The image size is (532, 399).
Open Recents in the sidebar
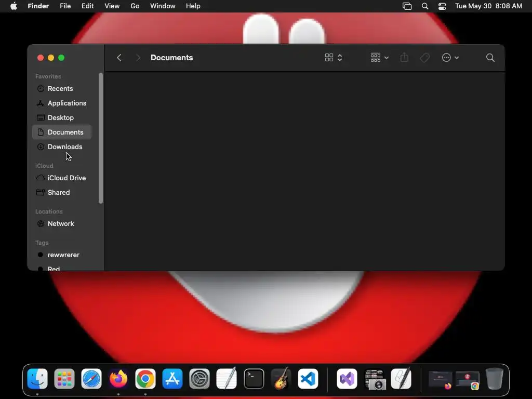click(x=62, y=88)
